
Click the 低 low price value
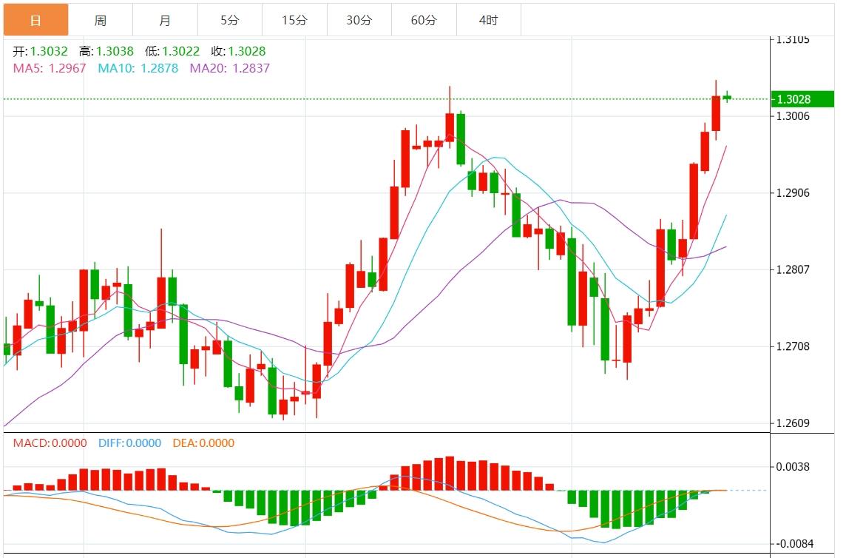180,51
